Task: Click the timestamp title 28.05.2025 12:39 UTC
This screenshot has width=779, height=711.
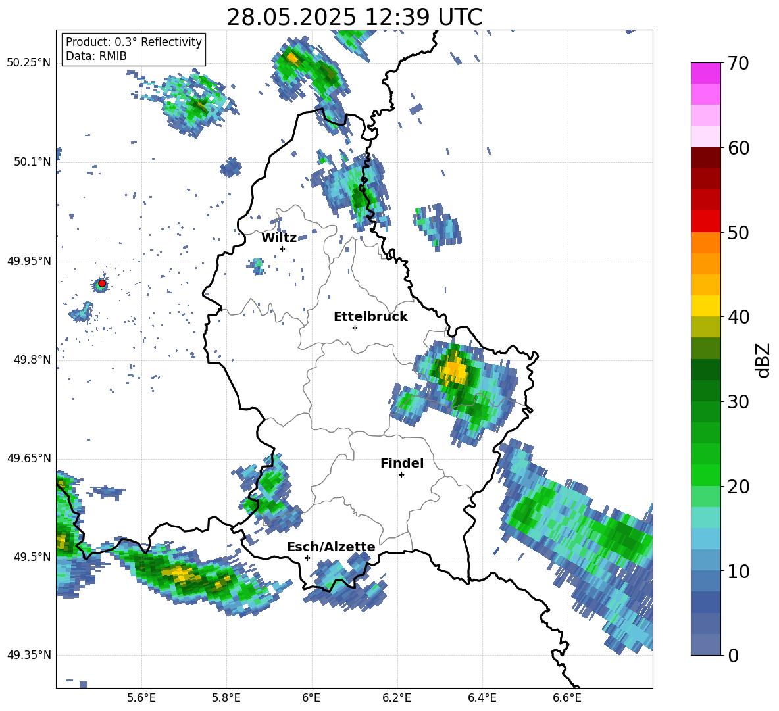Action: (354, 17)
